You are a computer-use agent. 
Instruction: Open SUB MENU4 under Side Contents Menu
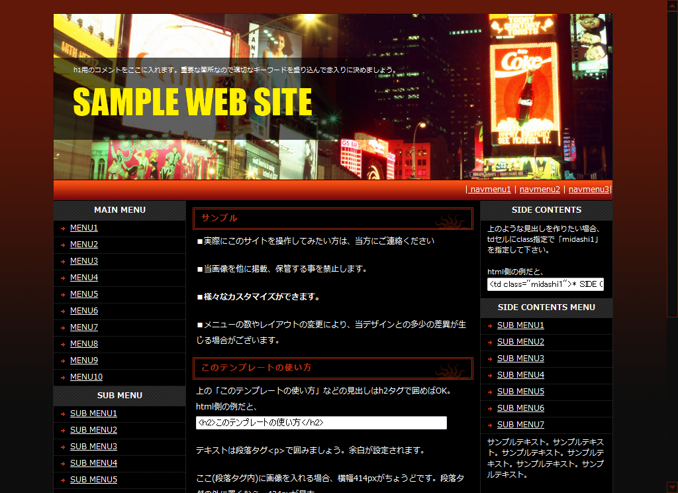520,375
